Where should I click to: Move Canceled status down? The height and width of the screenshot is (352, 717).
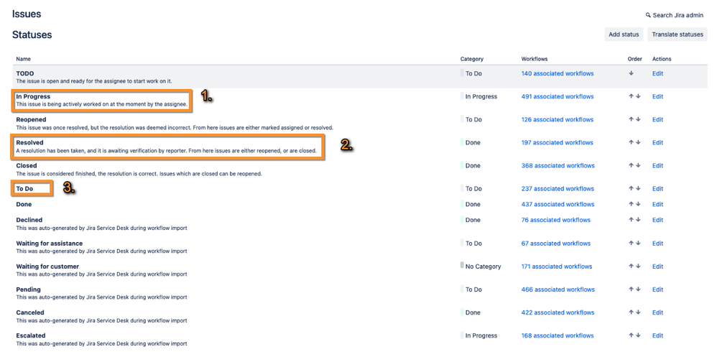click(638, 312)
